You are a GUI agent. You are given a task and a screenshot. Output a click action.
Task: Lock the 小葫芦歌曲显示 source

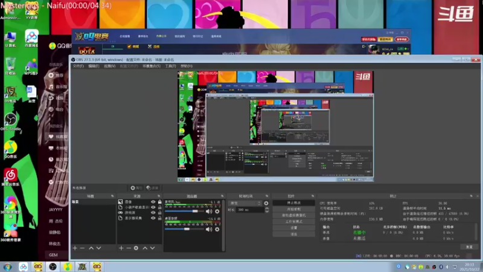click(159, 207)
